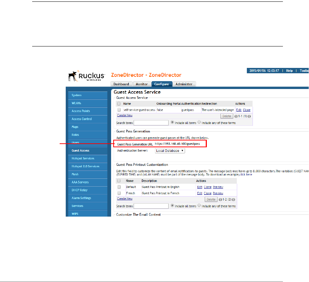Screen dimensions: 309x282
Task: Check the French printout row checkbox
Action: [x=119, y=193]
